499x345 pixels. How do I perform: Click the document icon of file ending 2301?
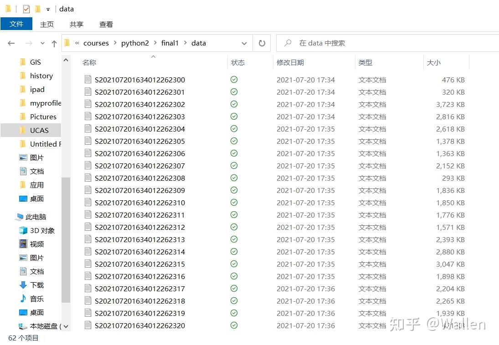click(x=88, y=91)
